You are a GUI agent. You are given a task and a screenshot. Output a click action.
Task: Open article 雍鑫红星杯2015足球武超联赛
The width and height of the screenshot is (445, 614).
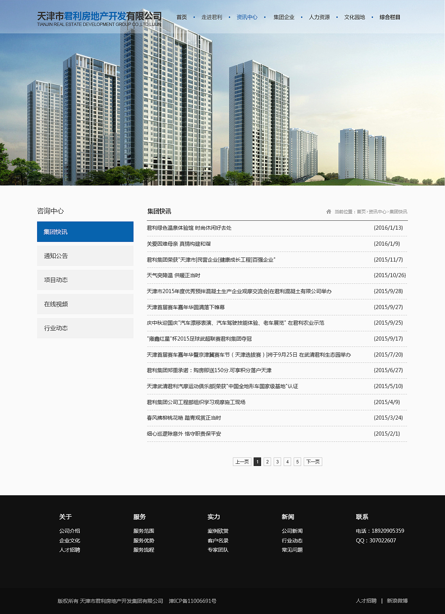click(199, 339)
